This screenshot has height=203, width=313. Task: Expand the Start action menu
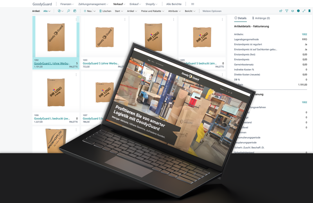[x=119, y=11]
